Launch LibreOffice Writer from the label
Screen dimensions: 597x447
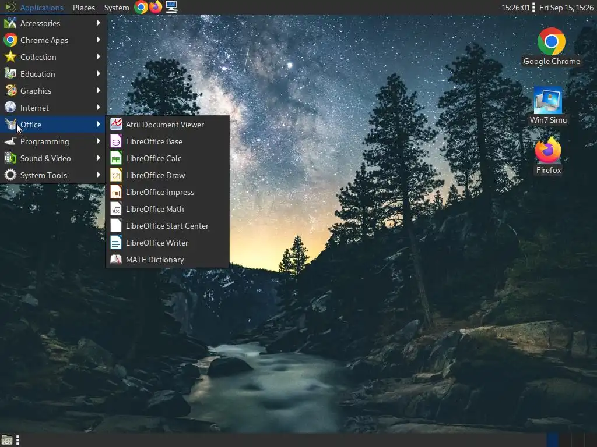pyautogui.click(x=157, y=243)
